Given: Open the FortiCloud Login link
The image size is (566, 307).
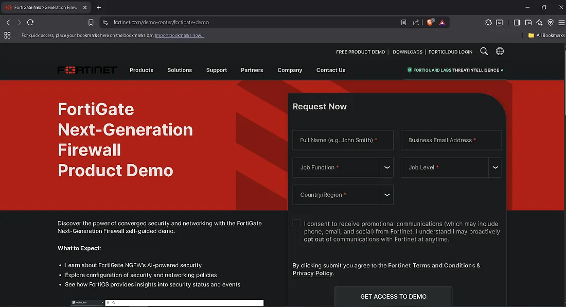Looking at the screenshot, I should (450, 52).
